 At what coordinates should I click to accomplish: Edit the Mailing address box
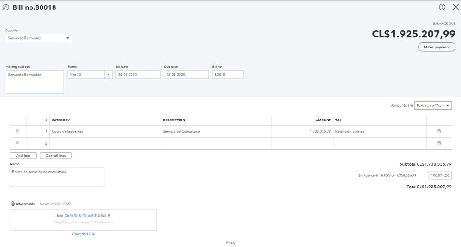[35, 82]
